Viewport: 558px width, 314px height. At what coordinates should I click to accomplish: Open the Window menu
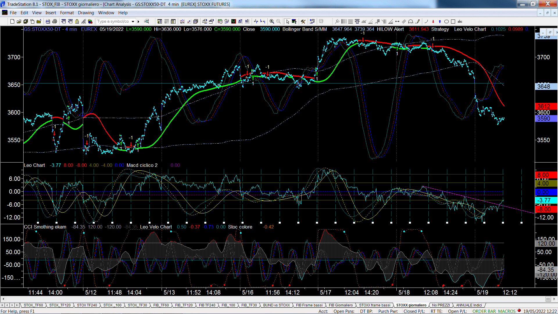click(106, 13)
